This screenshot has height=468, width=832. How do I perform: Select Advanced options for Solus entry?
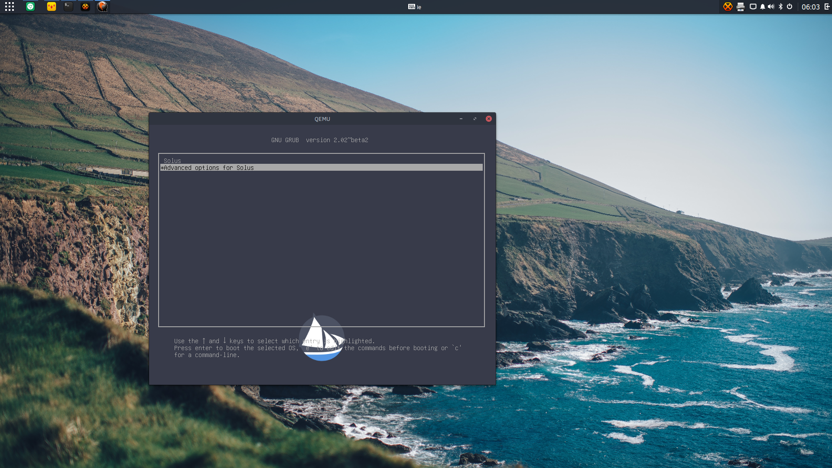coord(322,168)
